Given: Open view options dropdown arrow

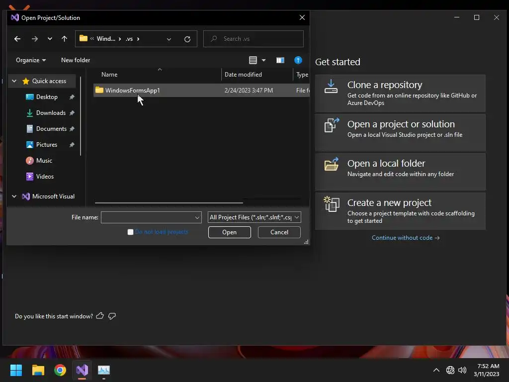Looking at the screenshot, I should pos(263,60).
